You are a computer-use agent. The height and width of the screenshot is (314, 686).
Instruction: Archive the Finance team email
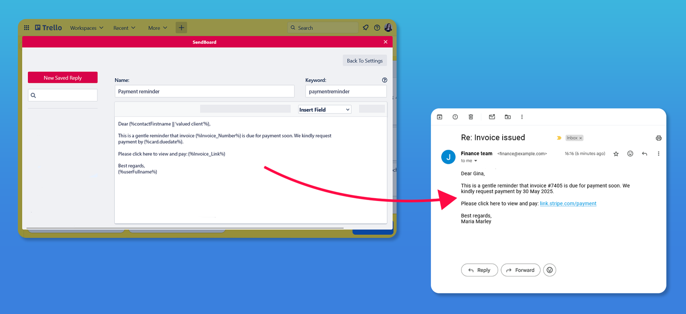(439, 117)
